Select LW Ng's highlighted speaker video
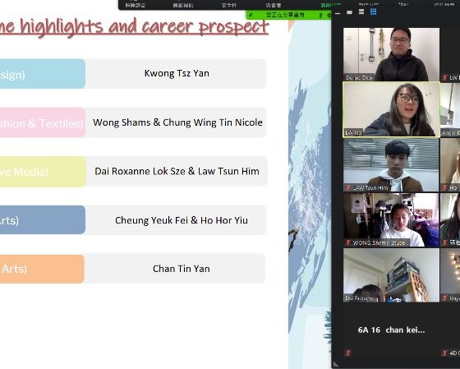This screenshot has width=460, height=369. tap(391, 109)
